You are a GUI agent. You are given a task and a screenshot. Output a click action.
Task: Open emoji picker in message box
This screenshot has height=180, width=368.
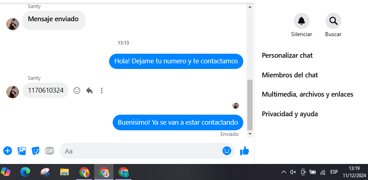click(227, 151)
